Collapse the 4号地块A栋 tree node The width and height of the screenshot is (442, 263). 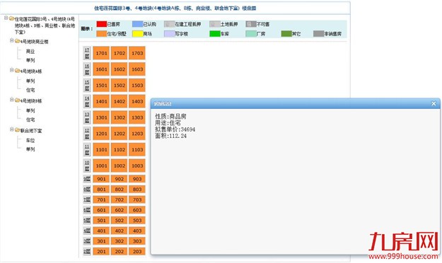pos(11,70)
